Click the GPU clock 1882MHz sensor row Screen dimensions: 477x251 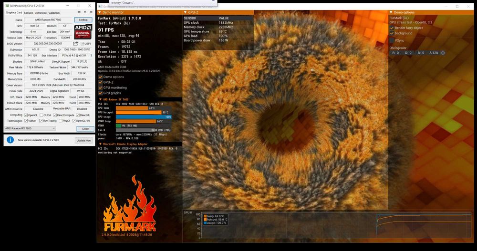click(218, 23)
